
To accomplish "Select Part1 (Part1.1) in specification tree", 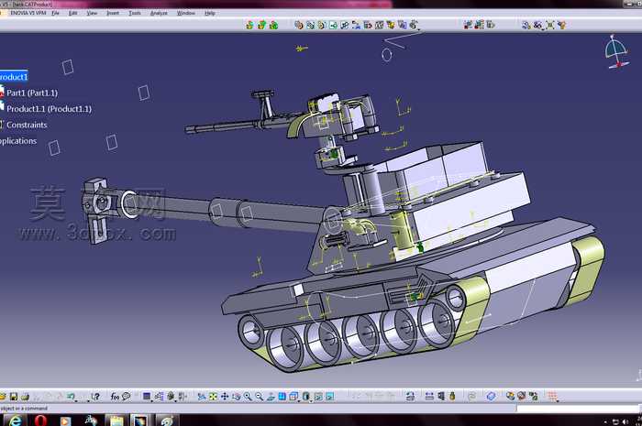I will point(32,93).
